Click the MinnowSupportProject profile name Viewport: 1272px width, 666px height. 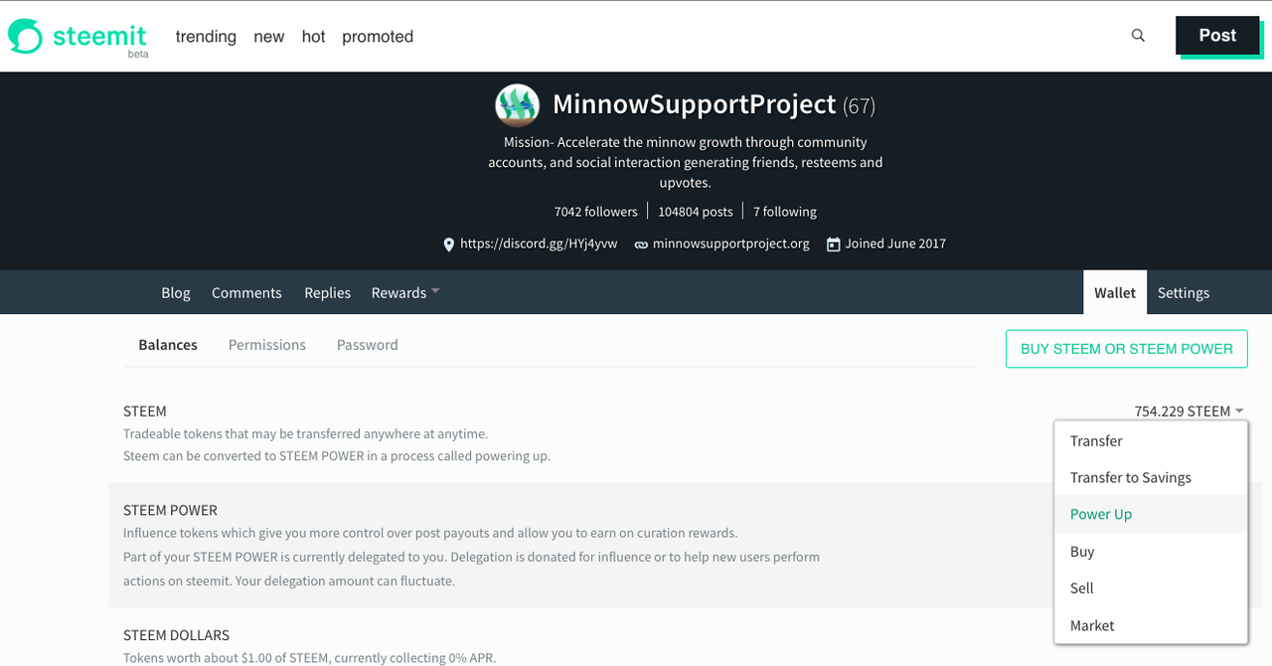695,104
